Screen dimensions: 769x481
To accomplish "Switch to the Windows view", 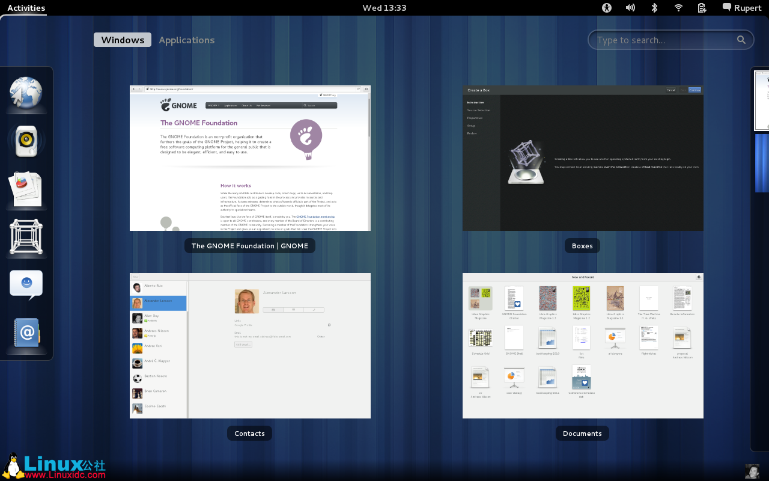I will click(123, 40).
